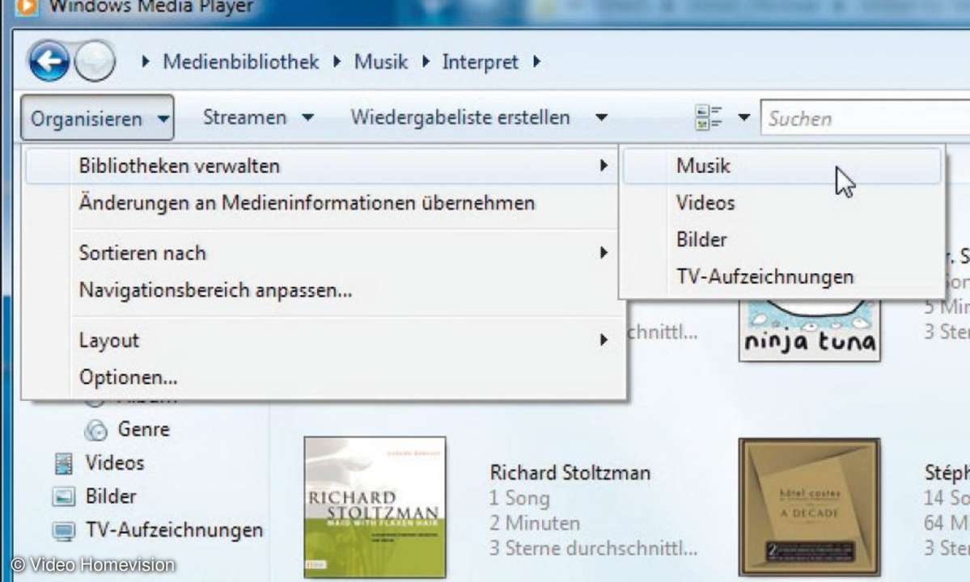Click the '2 Minuten' duration text
This screenshot has width=970, height=582.
point(535,523)
